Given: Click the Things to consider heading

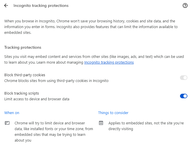Looking at the screenshot, I should 113,113.
